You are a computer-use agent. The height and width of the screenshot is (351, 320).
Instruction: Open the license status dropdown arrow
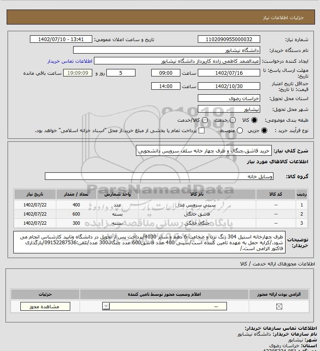(106, 306)
